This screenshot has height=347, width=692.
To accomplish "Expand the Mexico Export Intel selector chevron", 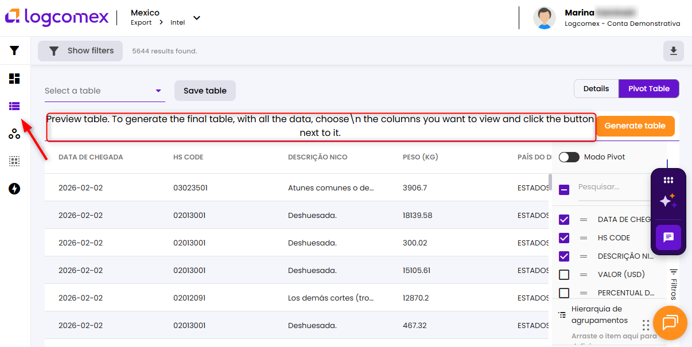I will point(197,18).
